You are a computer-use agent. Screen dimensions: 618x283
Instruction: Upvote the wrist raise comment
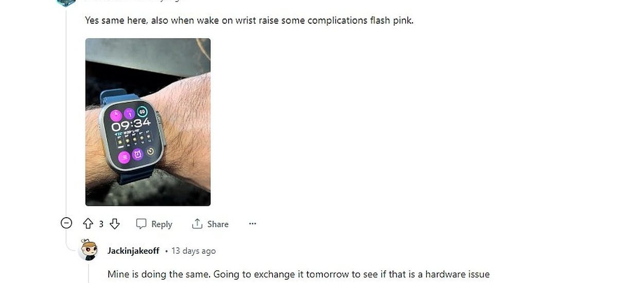(x=88, y=224)
